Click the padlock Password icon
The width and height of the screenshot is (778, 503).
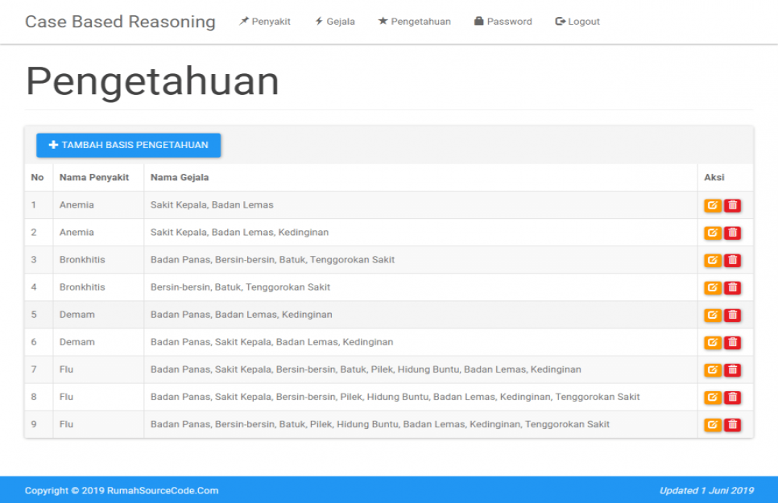(478, 21)
